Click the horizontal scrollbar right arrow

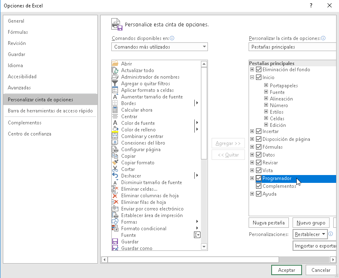point(333,259)
